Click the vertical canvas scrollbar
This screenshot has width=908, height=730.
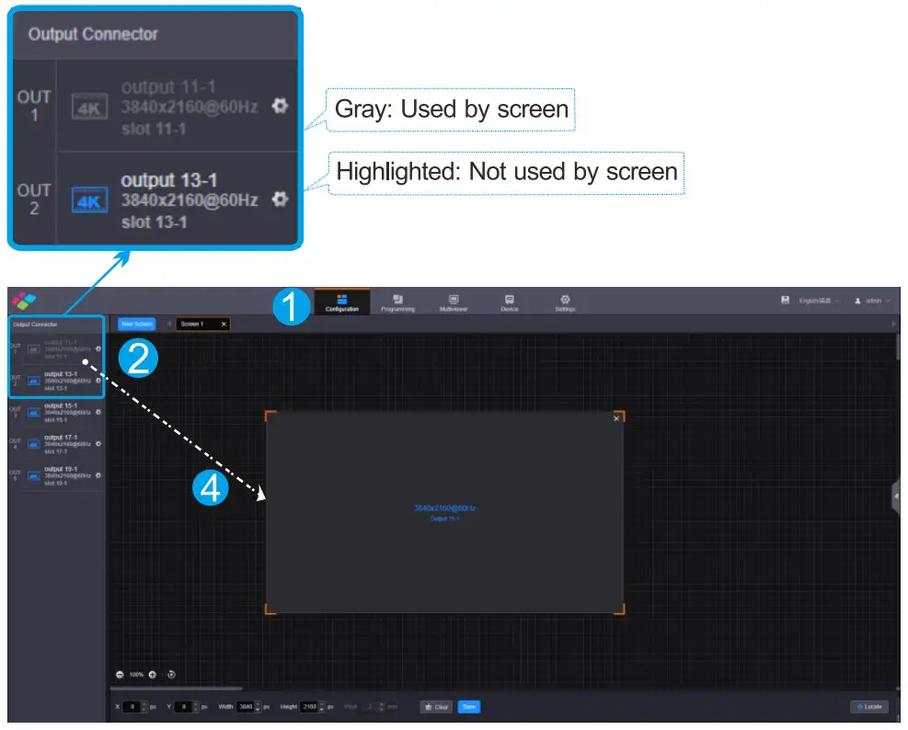pyautogui.click(x=898, y=347)
